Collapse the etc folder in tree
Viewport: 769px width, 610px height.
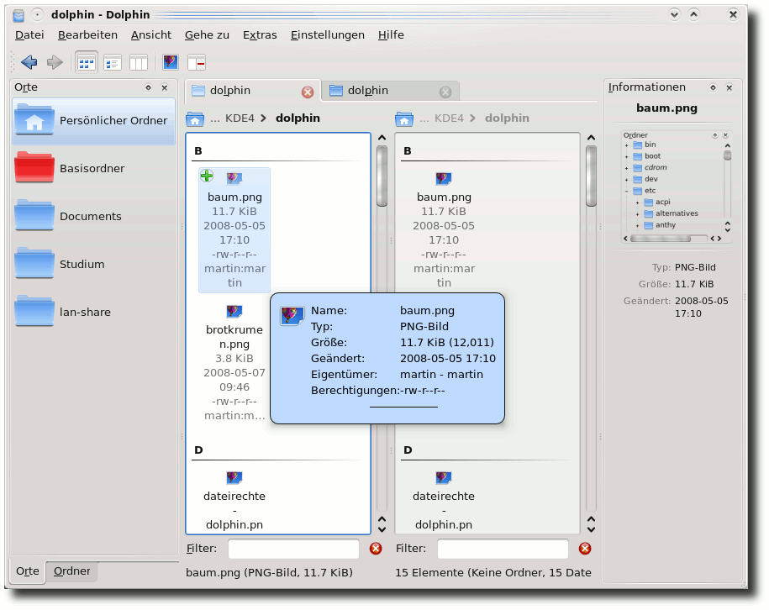tap(626, 191)
